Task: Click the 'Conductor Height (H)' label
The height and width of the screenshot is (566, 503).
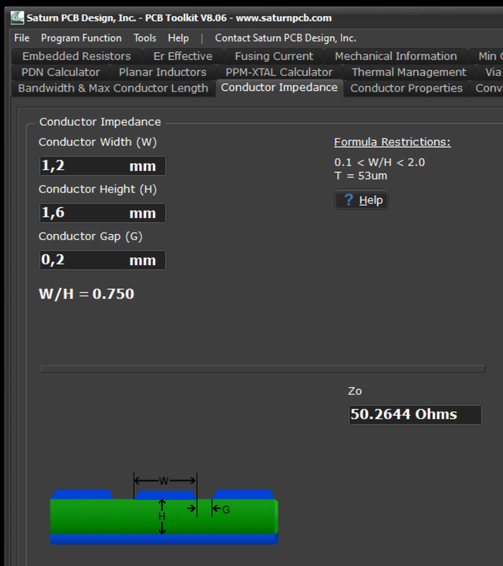Action: click(98, 189)
